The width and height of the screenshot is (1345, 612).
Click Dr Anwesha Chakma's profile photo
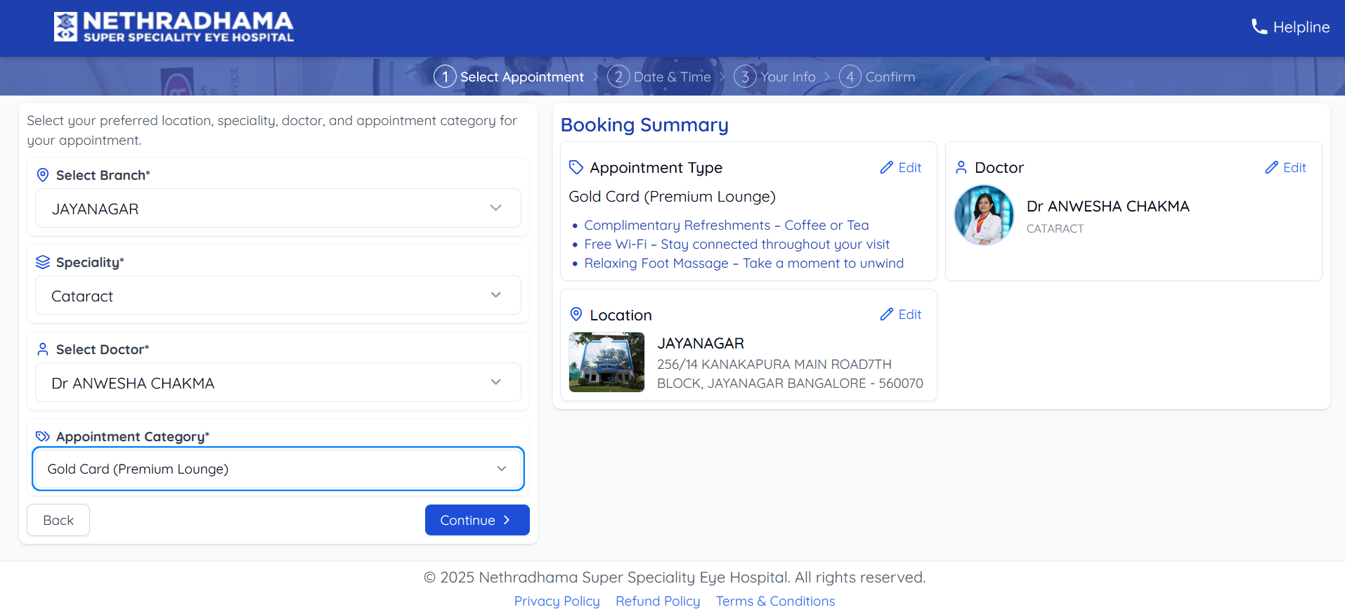pos(984,215)
